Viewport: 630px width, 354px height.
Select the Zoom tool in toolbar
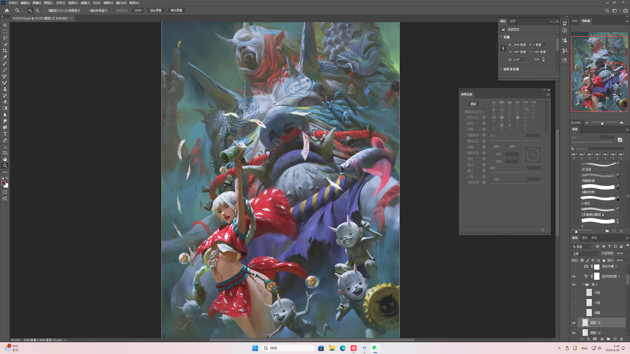coord(5,166)
